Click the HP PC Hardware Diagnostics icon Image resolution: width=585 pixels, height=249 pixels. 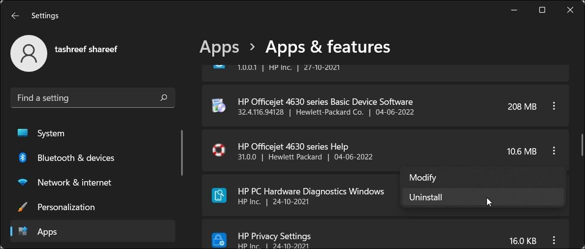pos(219,195)
